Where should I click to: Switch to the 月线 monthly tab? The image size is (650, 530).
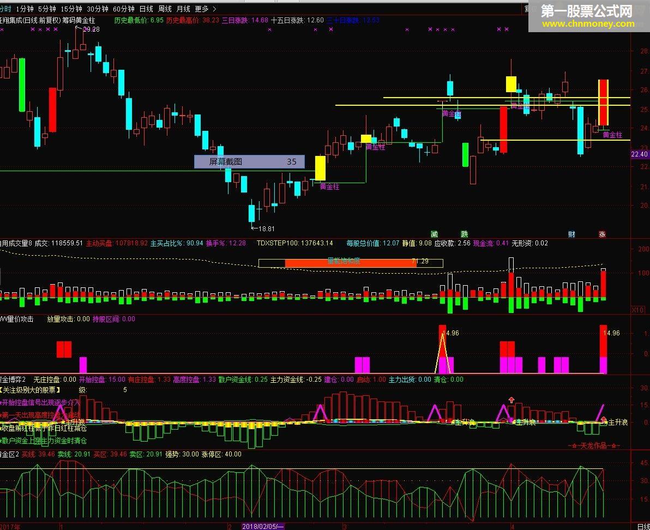[183, 9]
